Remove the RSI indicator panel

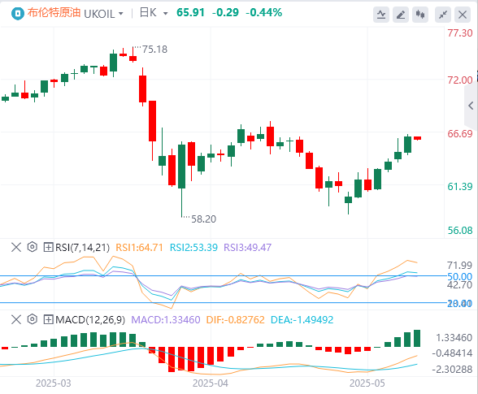click(x=16, y=247)
